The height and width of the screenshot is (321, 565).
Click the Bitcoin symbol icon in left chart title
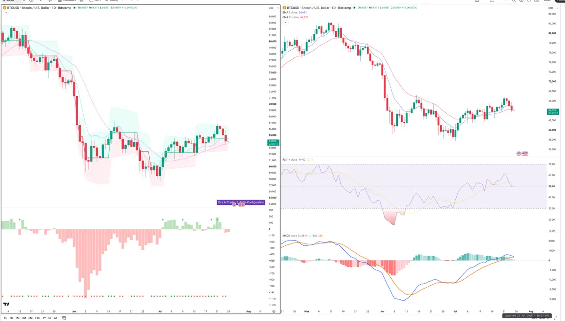point(4,8)
